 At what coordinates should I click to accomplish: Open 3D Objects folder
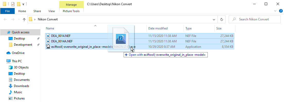(x=21, y=67)
